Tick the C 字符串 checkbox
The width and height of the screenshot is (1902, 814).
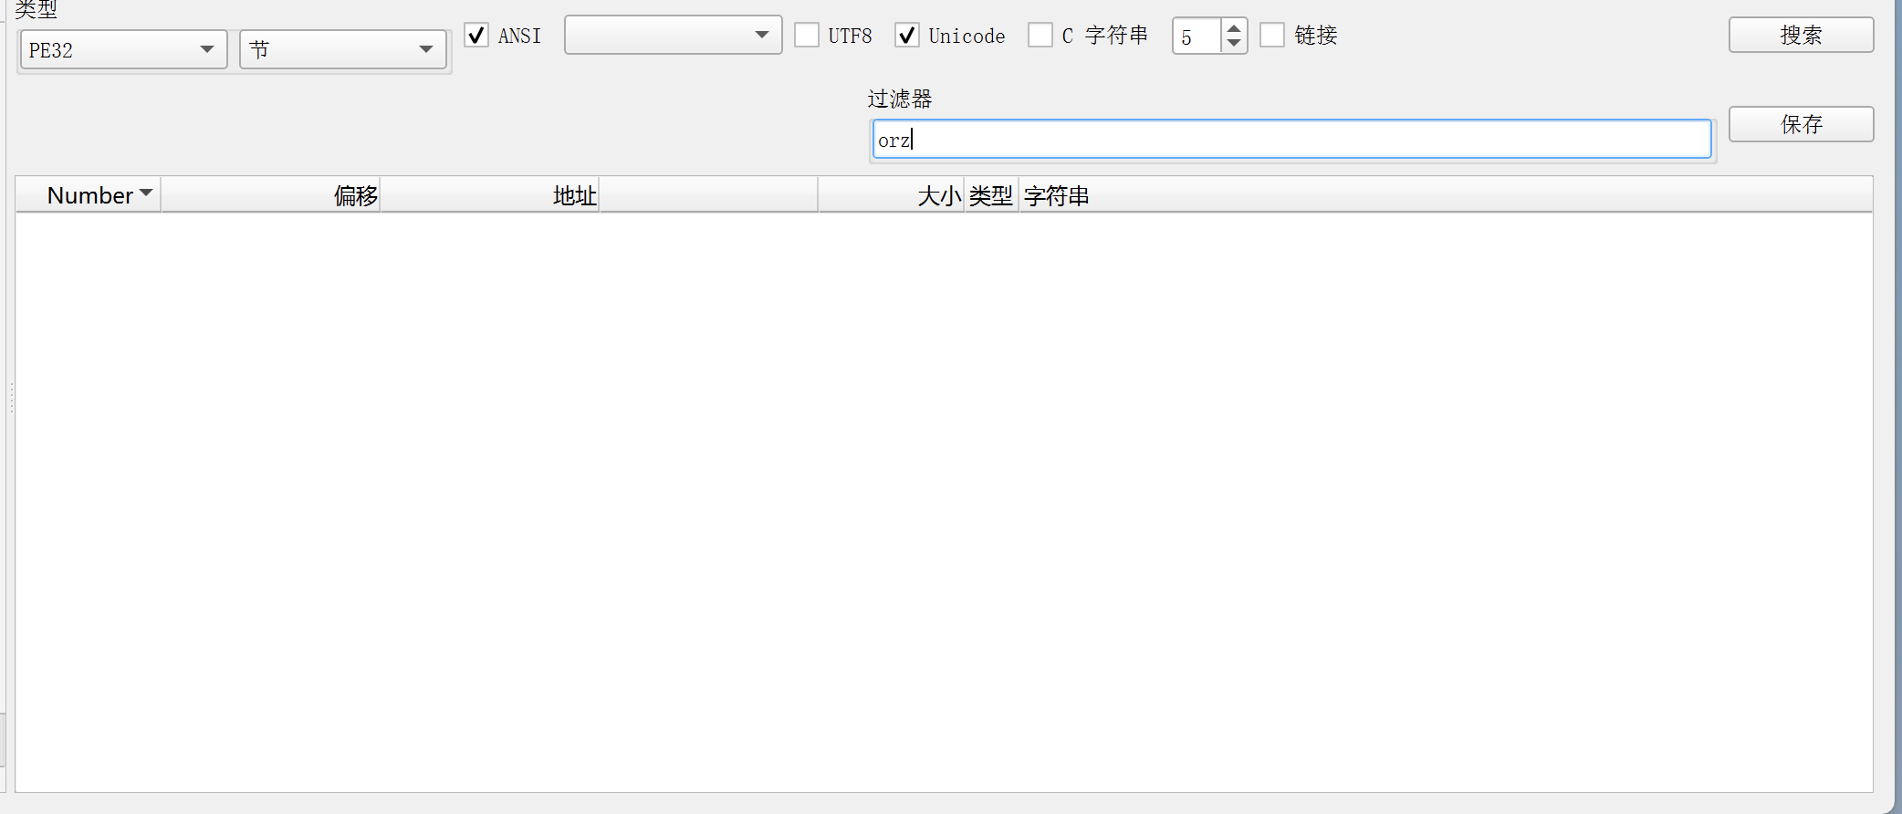[x=1040, y=36]
